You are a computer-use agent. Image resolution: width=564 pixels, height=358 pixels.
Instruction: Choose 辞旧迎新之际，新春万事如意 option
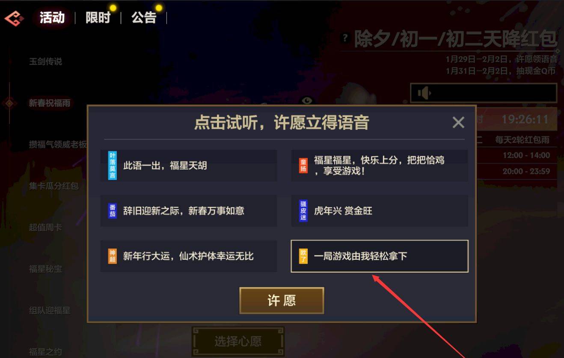coord(189,211)
